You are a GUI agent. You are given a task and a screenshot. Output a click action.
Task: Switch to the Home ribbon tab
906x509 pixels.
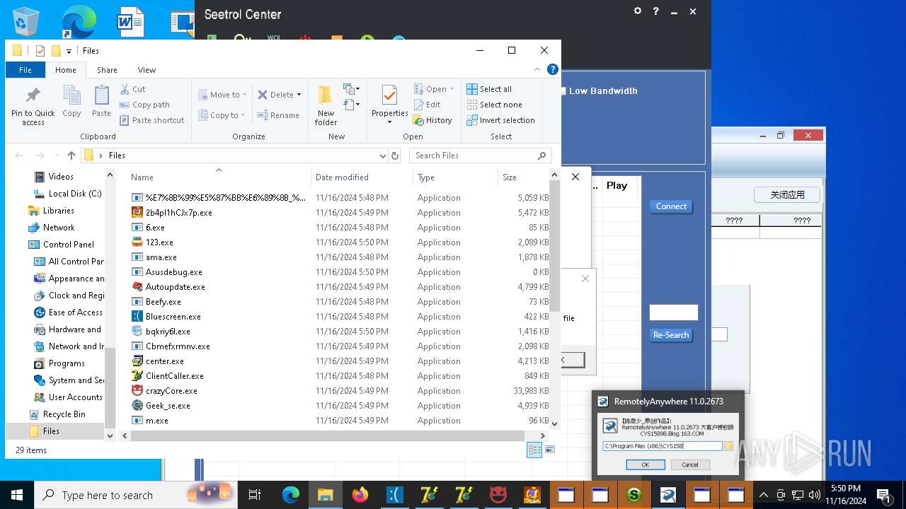66,70
